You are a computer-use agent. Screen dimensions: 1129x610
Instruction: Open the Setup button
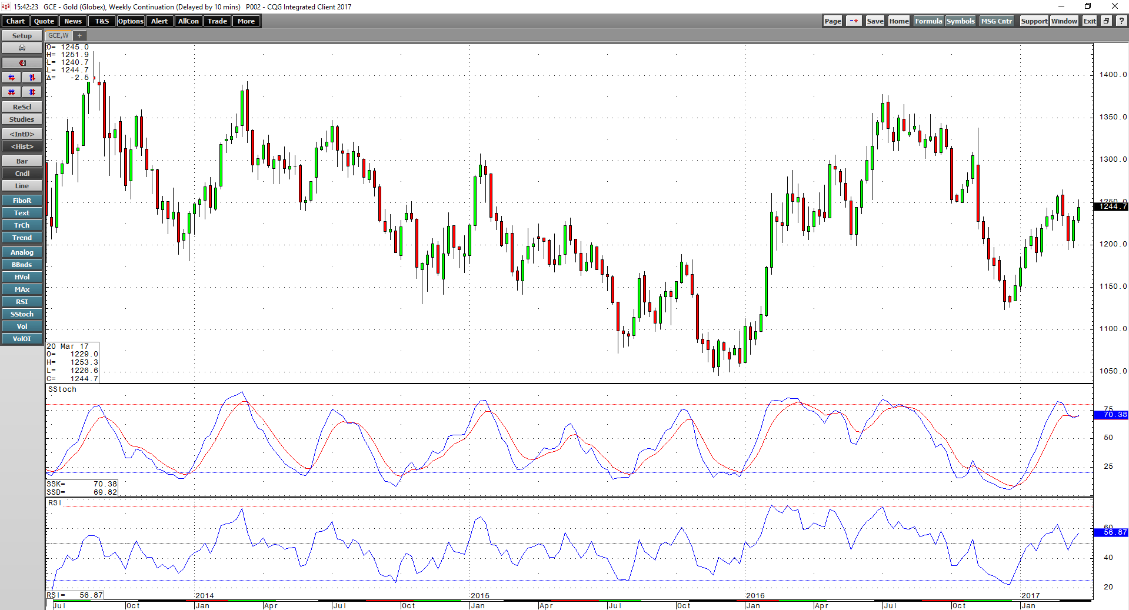pos(22,36)
